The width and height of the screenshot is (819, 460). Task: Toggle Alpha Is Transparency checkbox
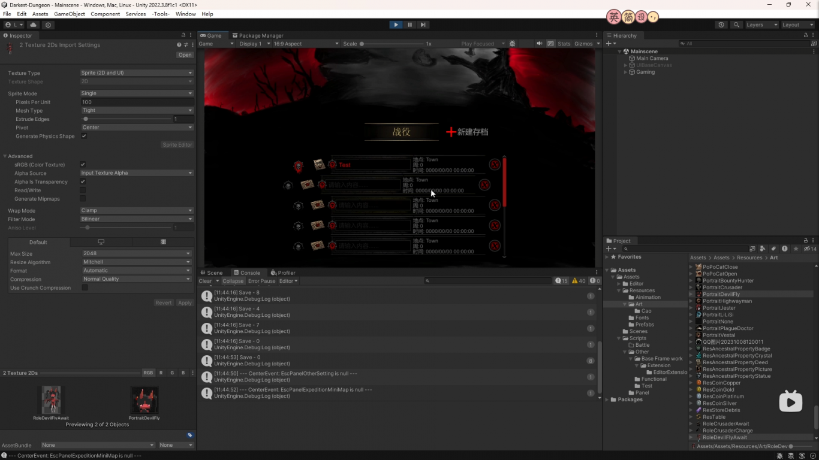[83, 182]
